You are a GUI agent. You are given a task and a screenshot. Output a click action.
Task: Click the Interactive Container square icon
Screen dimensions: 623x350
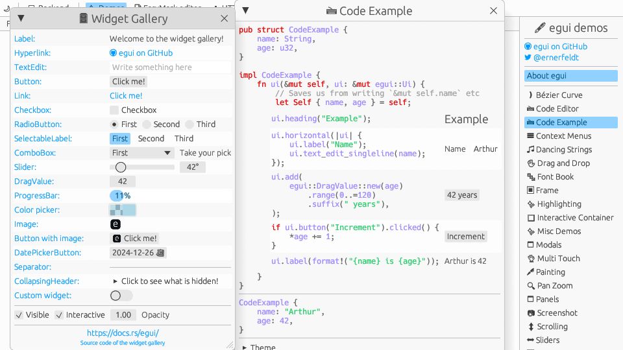(x=531, y=218)
